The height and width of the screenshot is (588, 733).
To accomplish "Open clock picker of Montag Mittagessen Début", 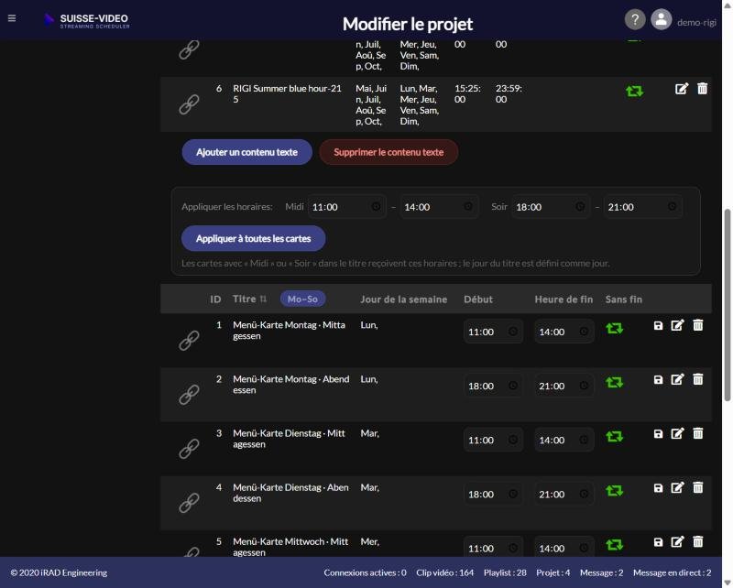I will click(513, 332).
